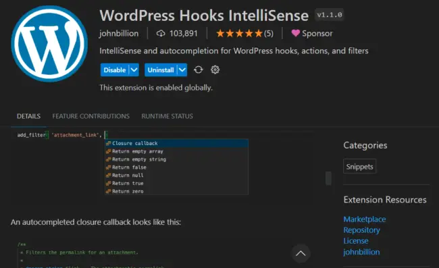Click the Return empty string suggestion
Image resolution: width=439 pixels, height=268 pixels.
click(x=176, y=159)
